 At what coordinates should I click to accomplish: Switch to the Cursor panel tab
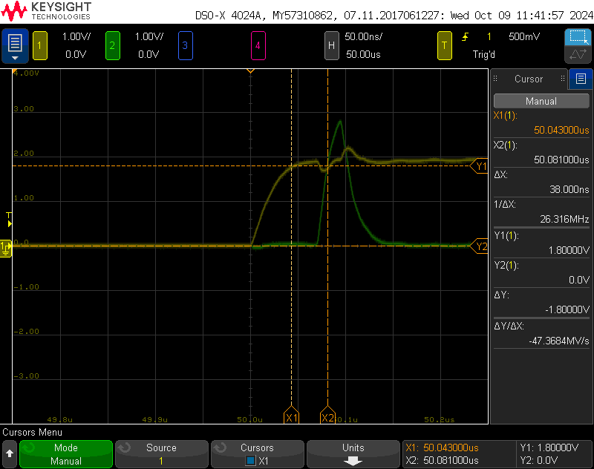(528, 79)
